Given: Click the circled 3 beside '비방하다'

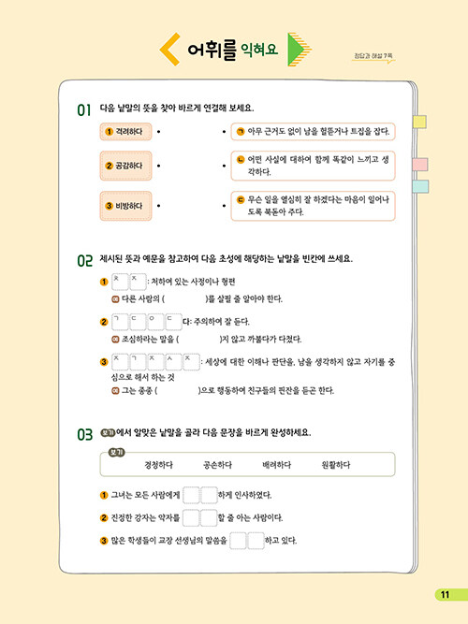Looking at the screenshot, I should [110, 206].
